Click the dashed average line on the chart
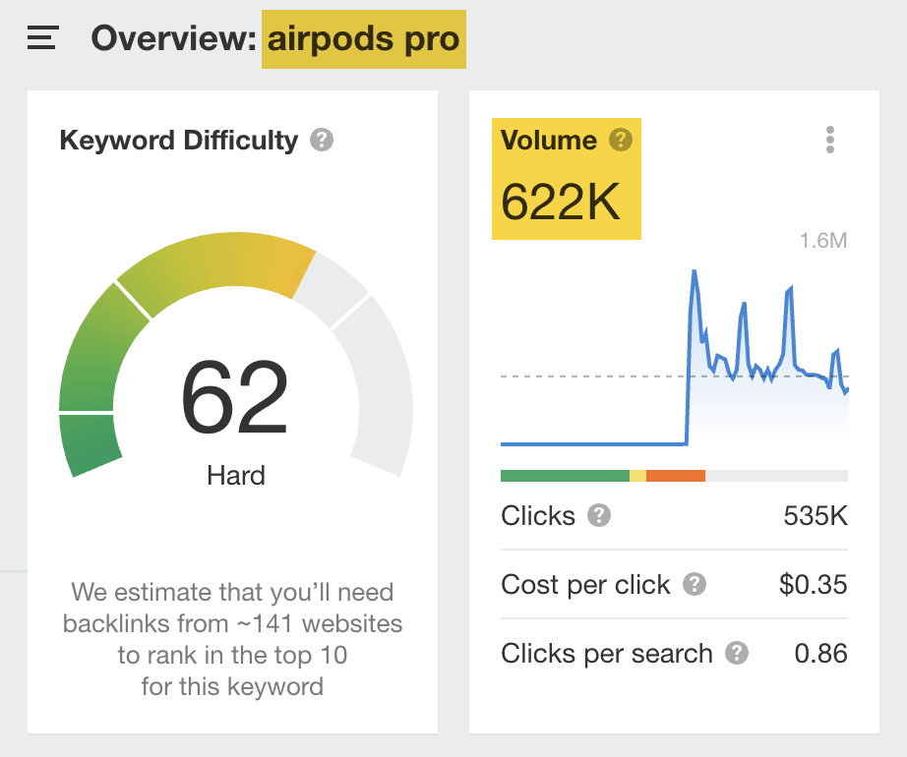Screen dimensions: 907x757 click(590, 375)
